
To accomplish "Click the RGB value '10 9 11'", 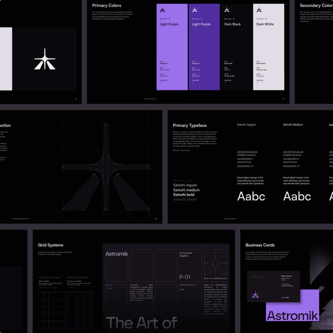I will [227, 70].
